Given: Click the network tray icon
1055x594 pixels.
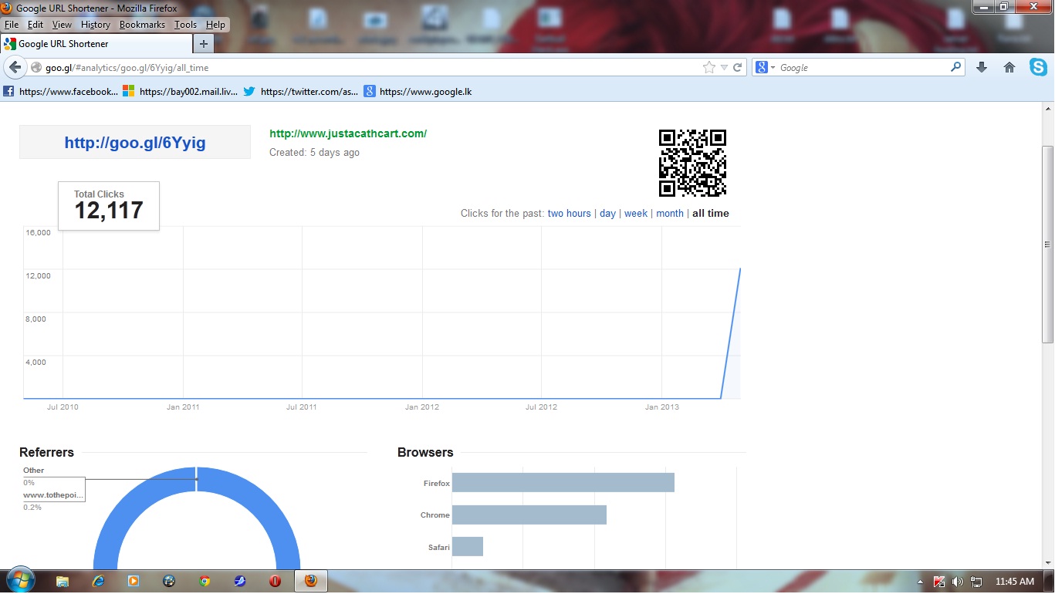Looking at the screenshot, I should 976,582.
